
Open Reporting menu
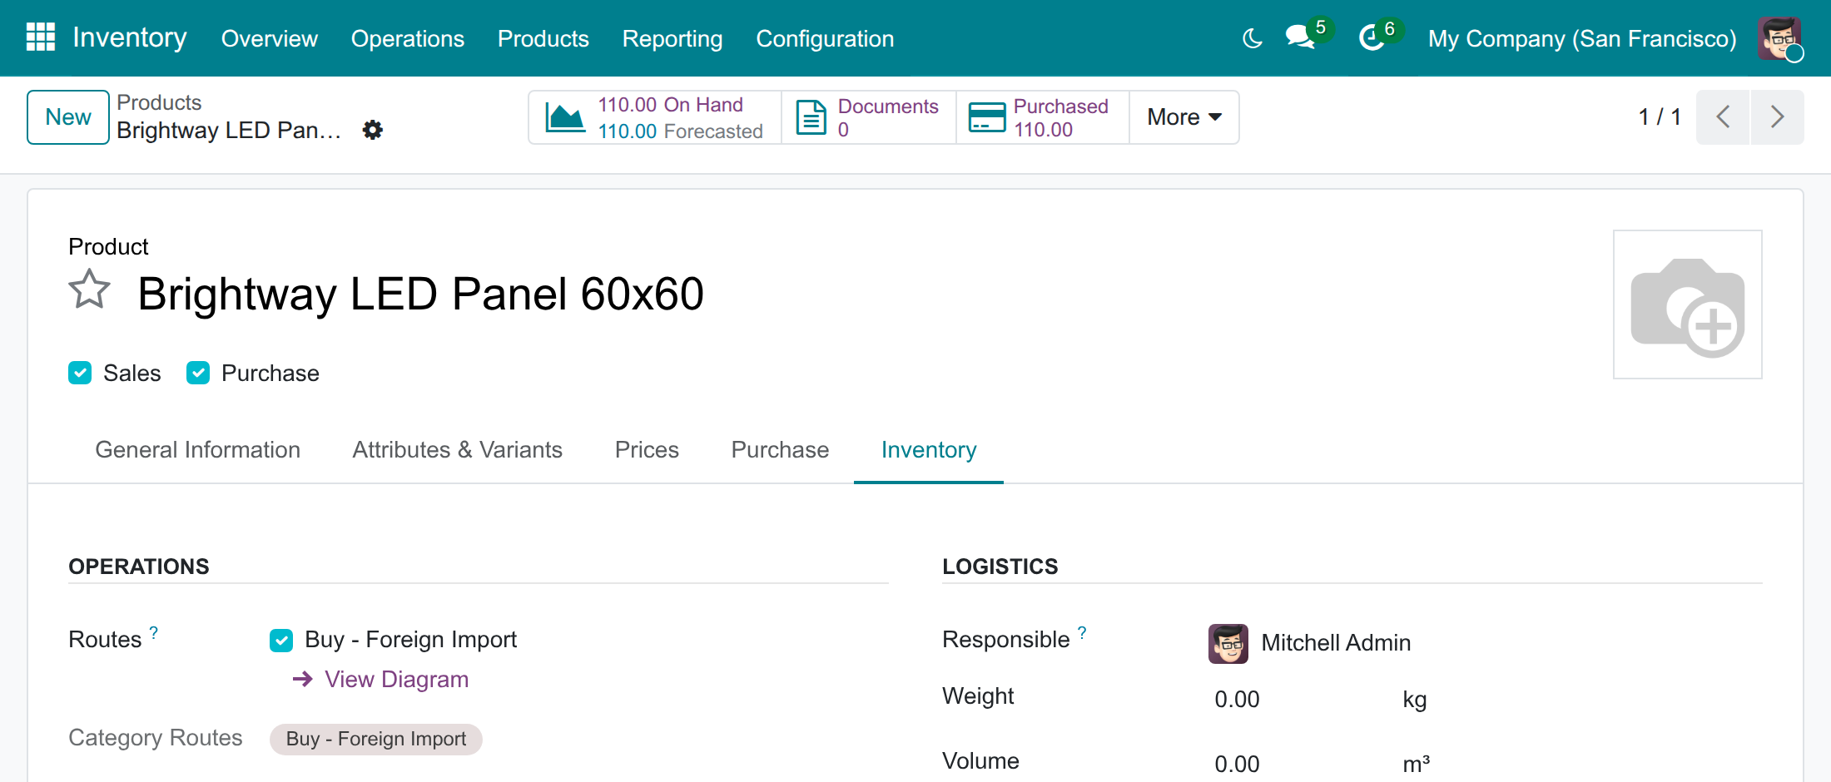pyautogui.click(x=672, y=38)
